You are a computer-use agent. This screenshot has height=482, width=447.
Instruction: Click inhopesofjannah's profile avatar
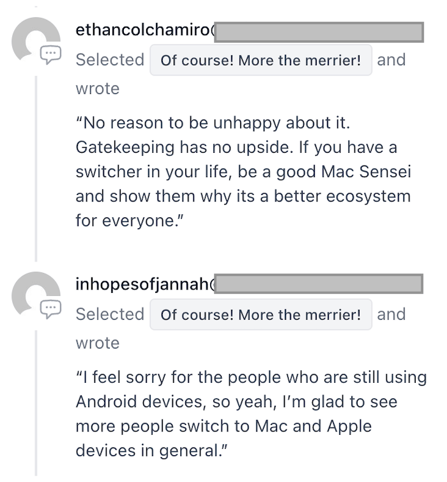pos(33,293)
